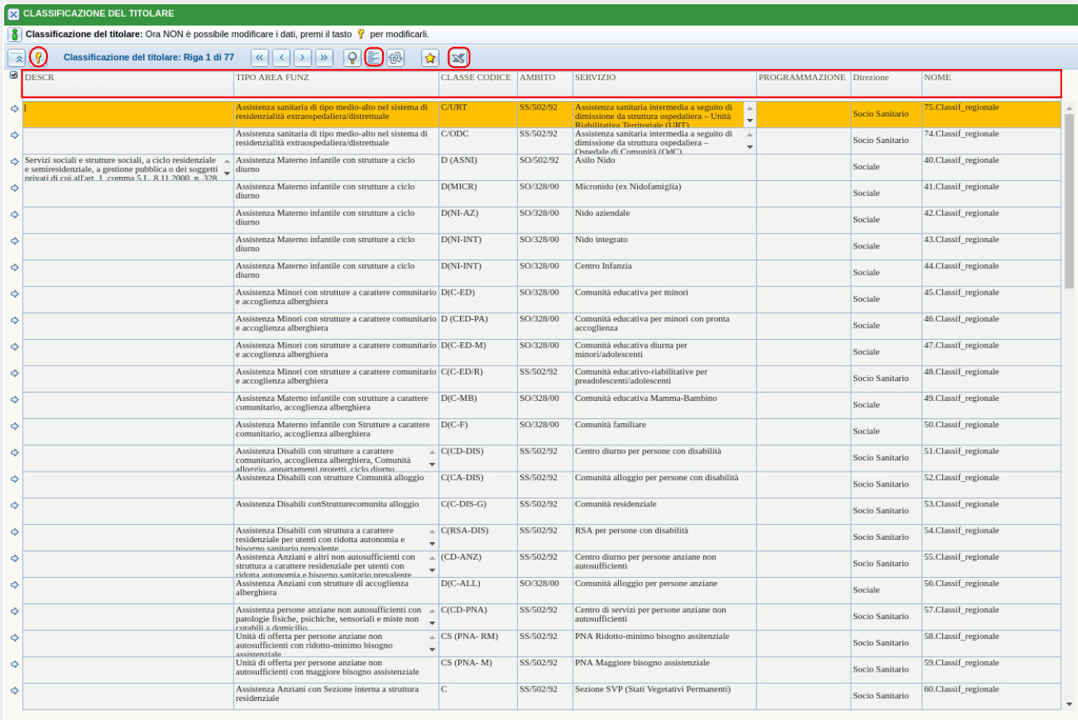Go to the previous record arrow
Screen dimensions: 1078x720
point(281,57)
